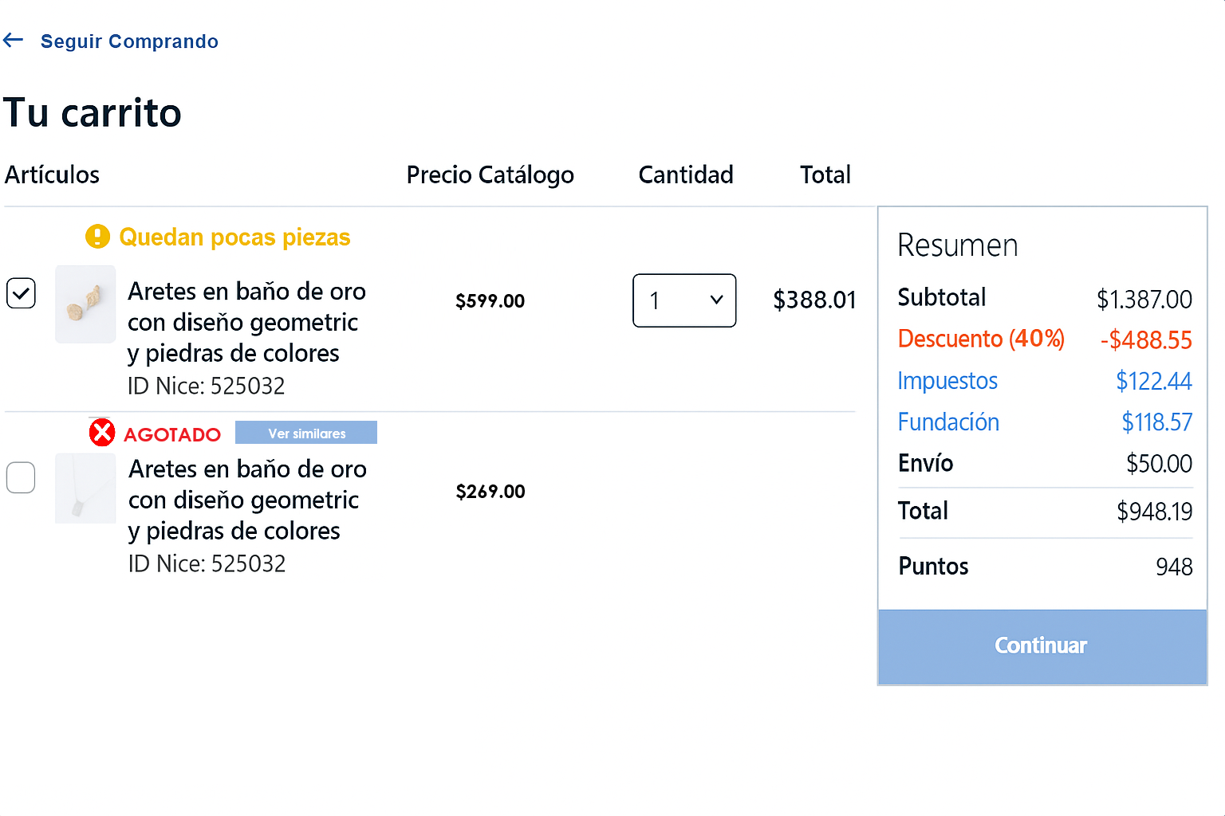1225x816 pixels.
Task: Open the gold earrings product thumbnail
Action: (85, 304)
